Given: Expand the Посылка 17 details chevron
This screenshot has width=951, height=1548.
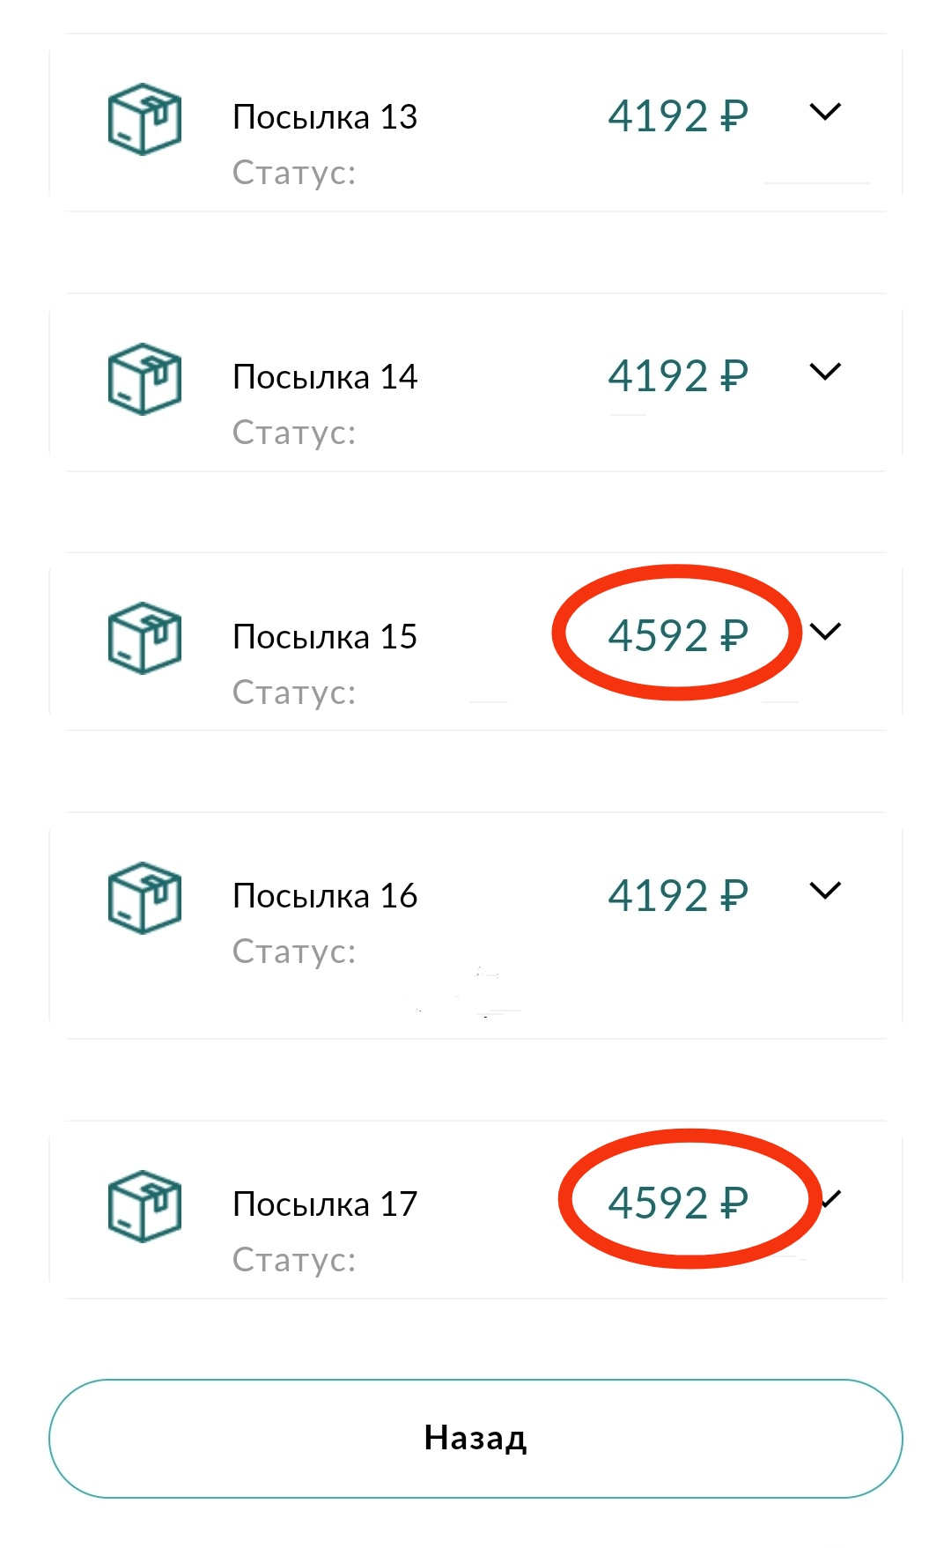Looking at the screenshot, I should [831, 1198].
